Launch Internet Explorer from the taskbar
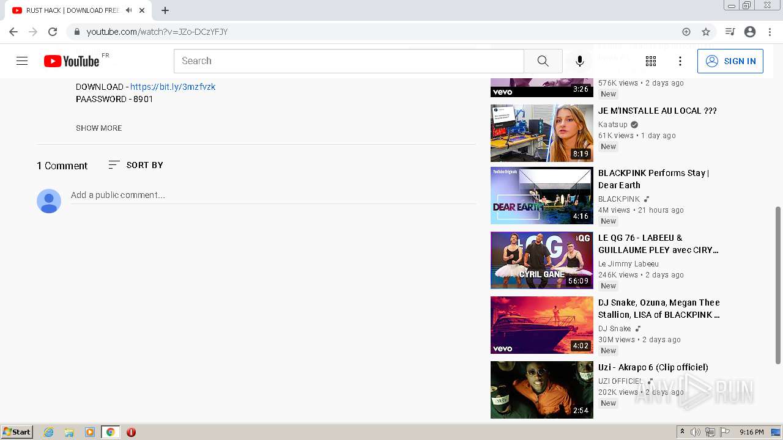783x440 pixels. click(x=49, y=432)
